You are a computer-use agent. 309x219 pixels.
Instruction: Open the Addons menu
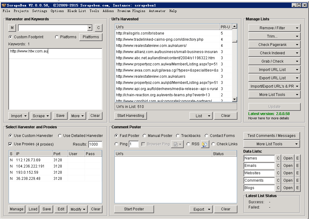tap(108, 11)
